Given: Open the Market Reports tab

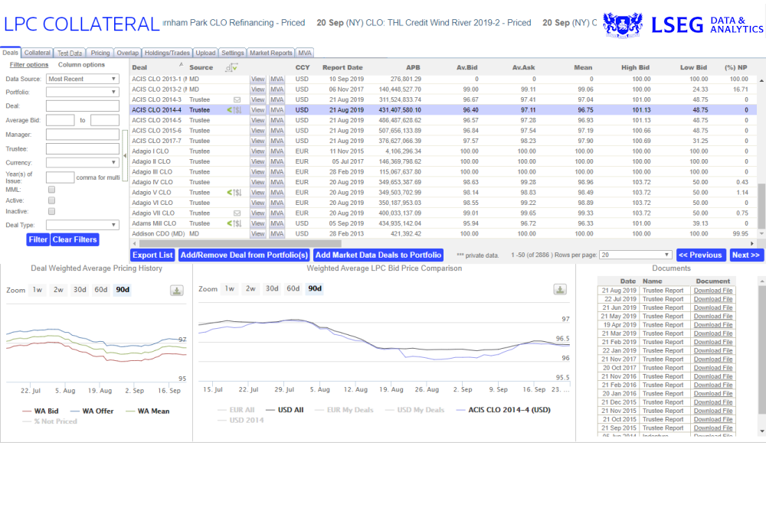Looking at the screenshot, I should tap(270, 54).
